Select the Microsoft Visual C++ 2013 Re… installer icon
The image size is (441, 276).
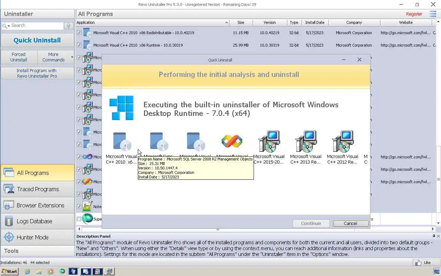click(306, 141)
